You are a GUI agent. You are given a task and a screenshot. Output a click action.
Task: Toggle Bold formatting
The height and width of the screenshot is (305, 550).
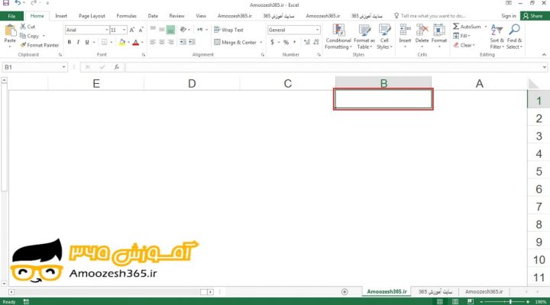tap(69, 43)
